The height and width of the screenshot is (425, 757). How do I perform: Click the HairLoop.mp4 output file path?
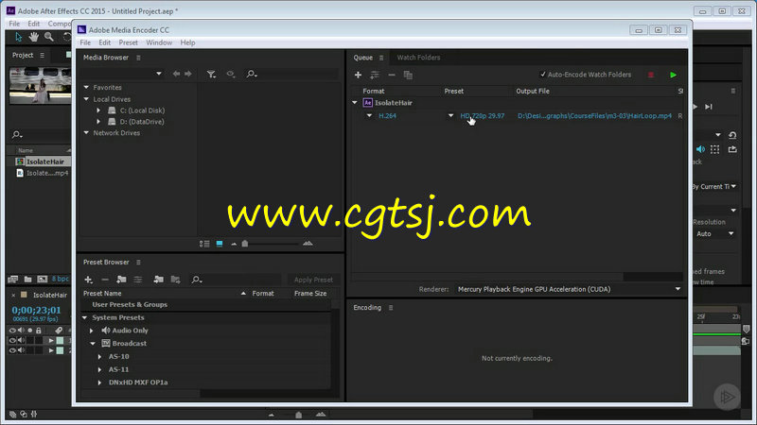click(594, 115)
